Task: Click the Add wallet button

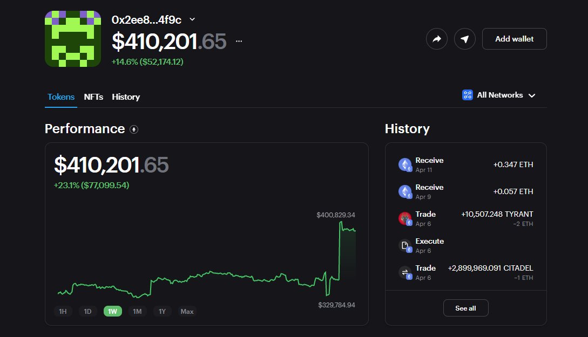Action: (514, 38)
